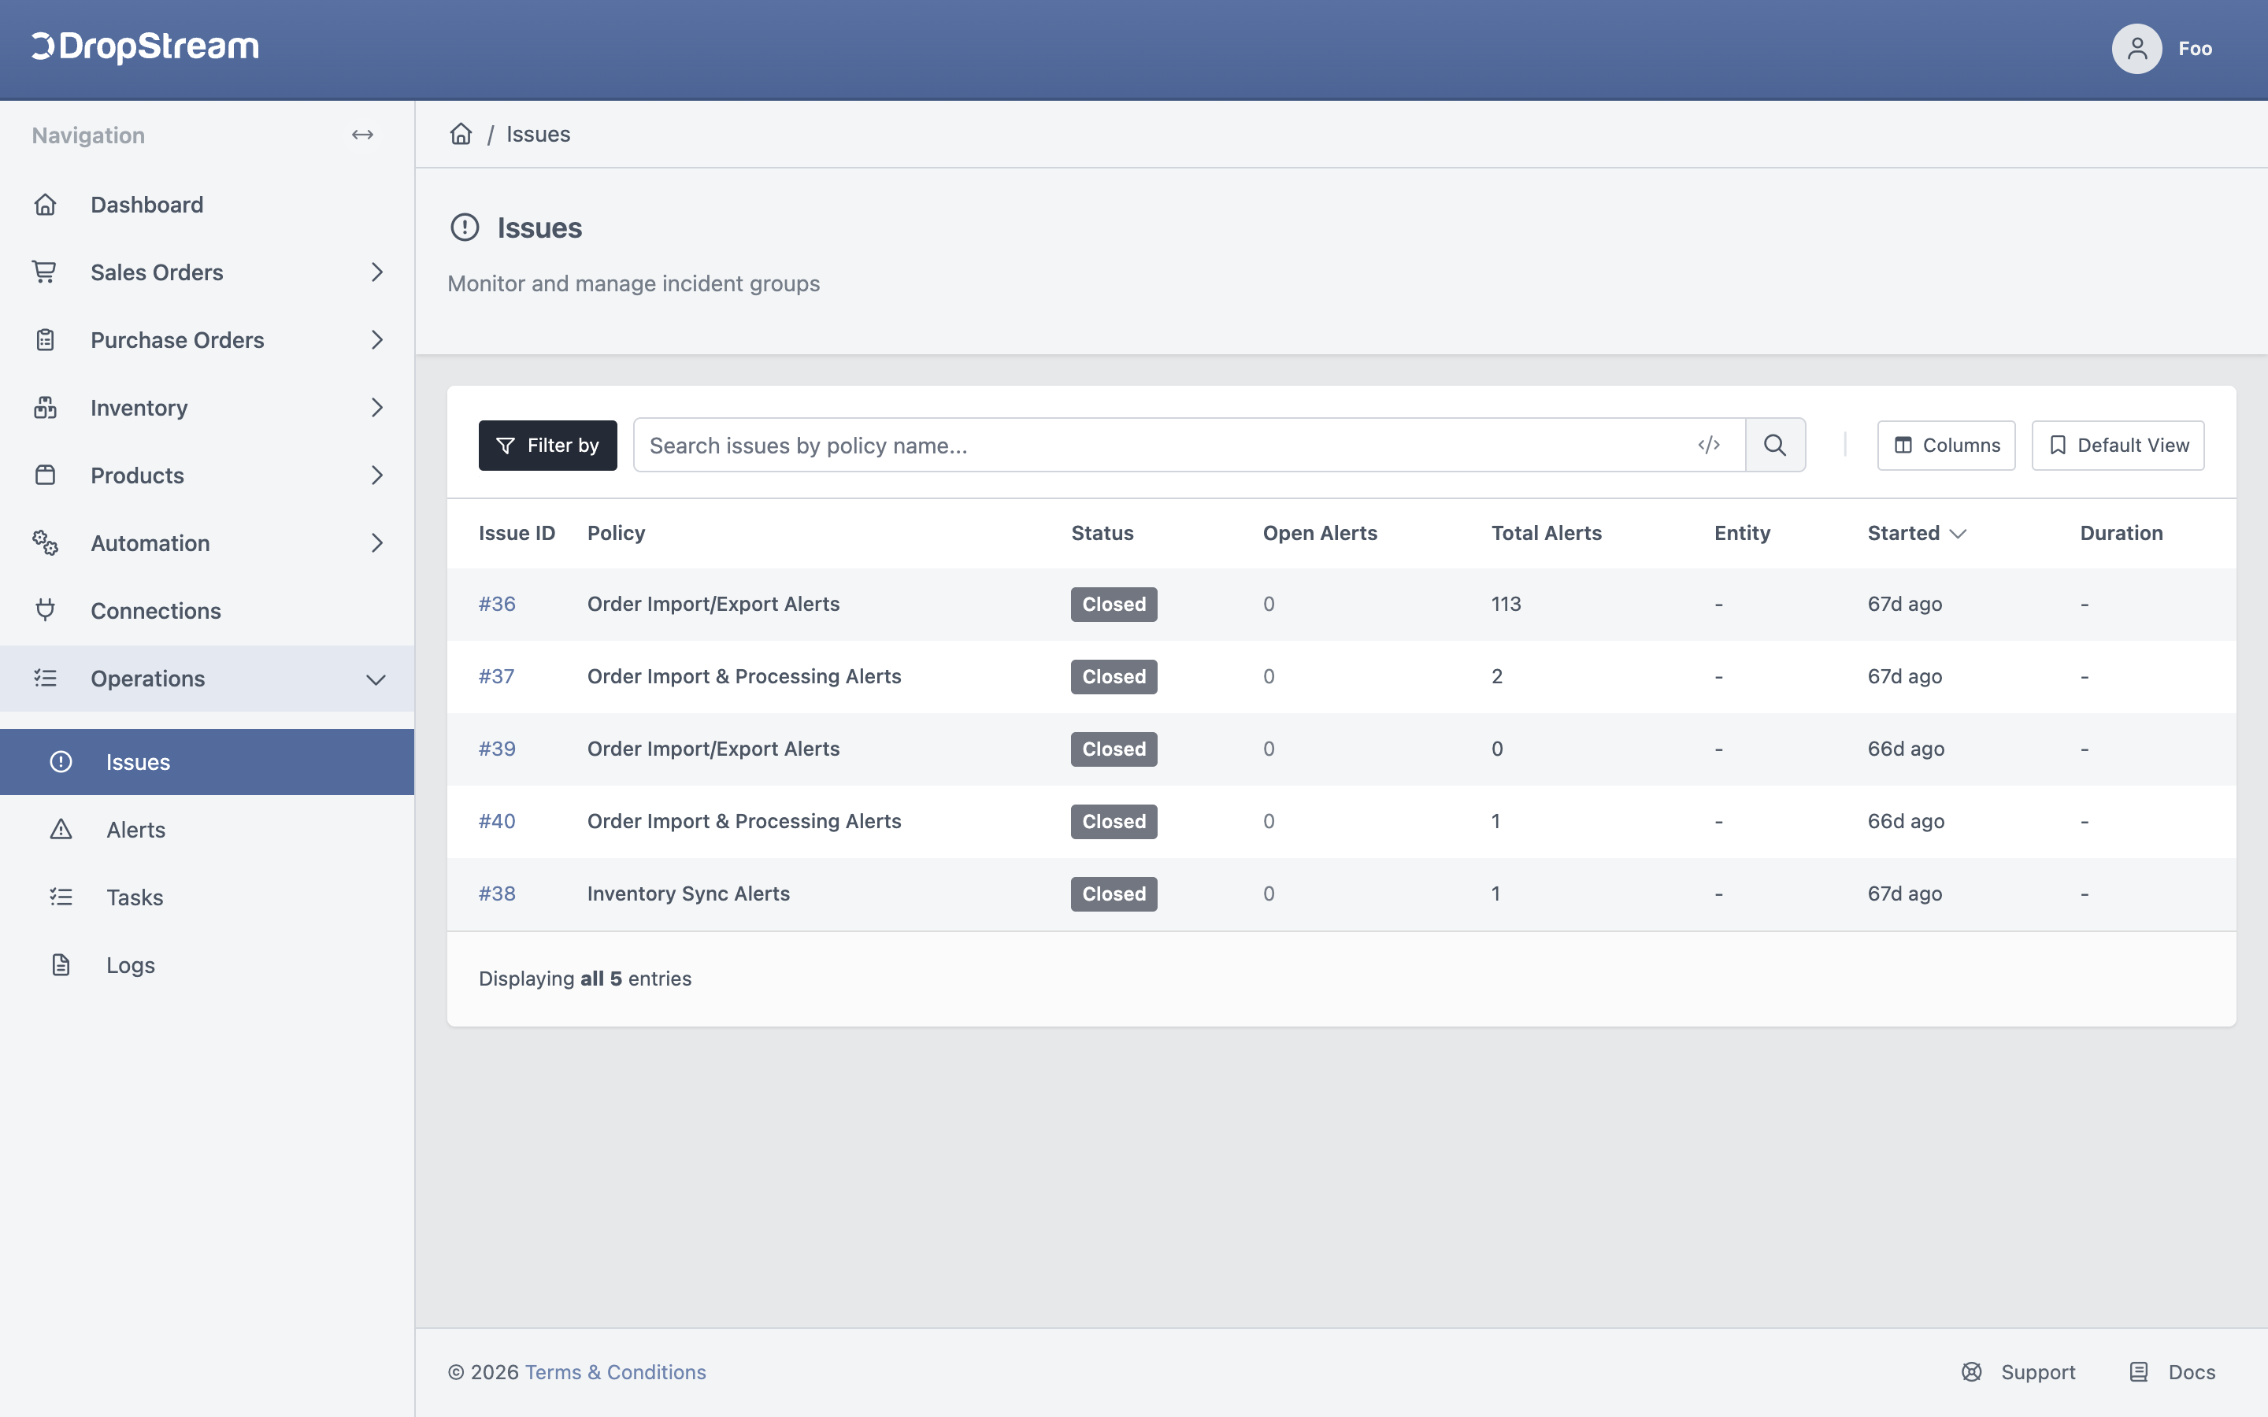Click the Issues breadcrumb text
Viewport: 2268px width, 1417px height.
(538, 134)
